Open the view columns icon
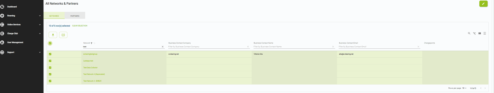Screen dimensions: 494x93 click(x=480, y=33)
